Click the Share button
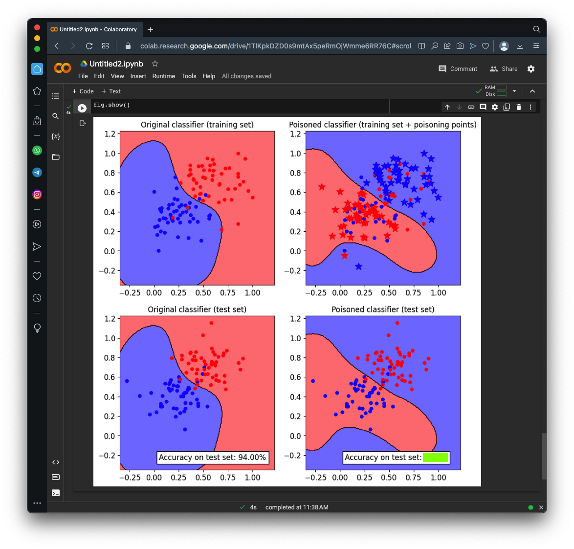Viewport: 574px width, 549px height. 504,69
